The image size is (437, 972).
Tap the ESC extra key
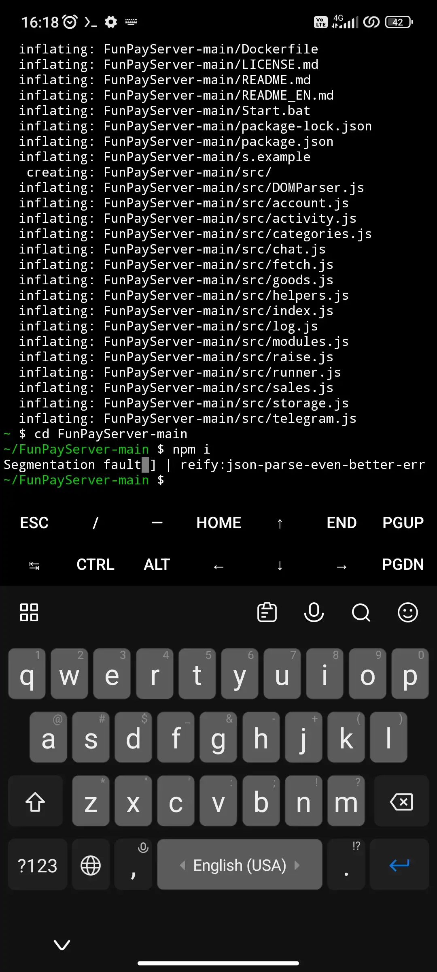(x=34, y=523)
